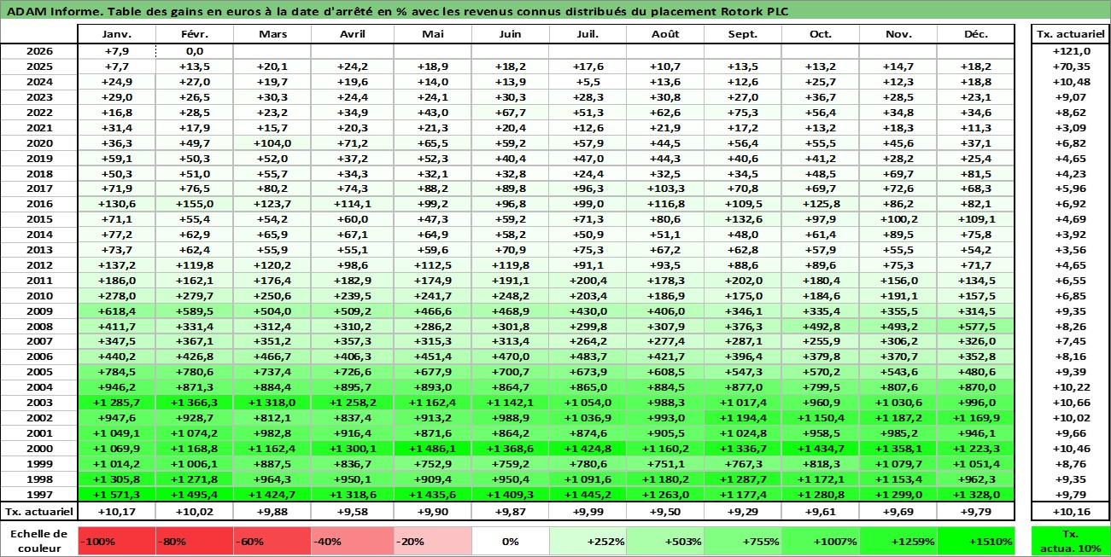The width and height of the screenshot is (1111, 557).
Task: Click the 2003 Févr. cell '+1 366,3'
Action: [x=194, y=403]
